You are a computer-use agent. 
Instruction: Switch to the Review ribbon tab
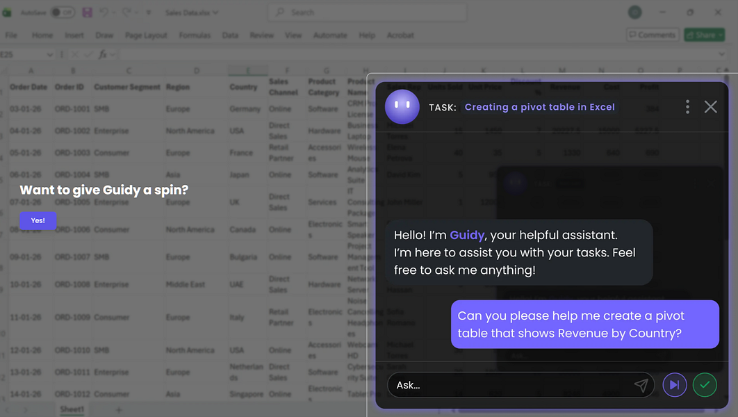262,35
